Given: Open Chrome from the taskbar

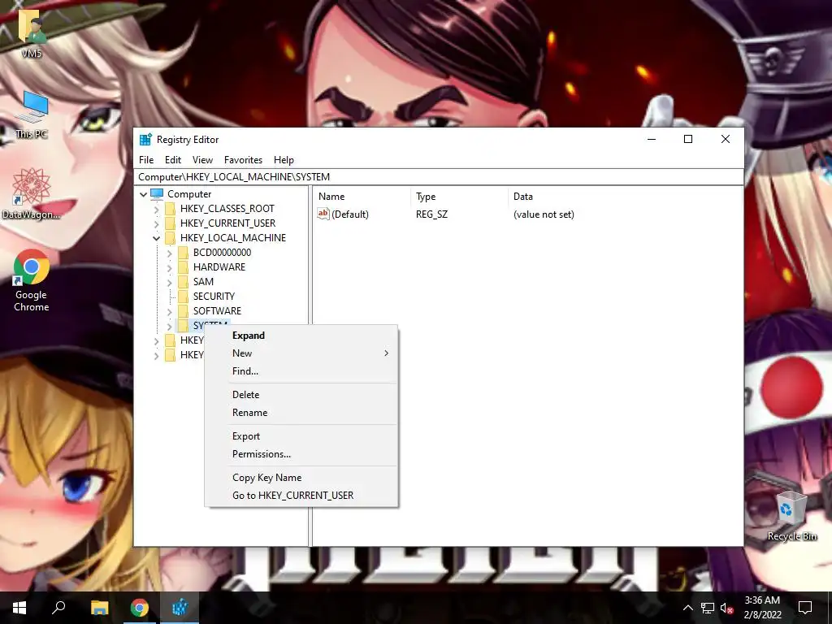Looking at the screenshot, I should click(140, 608).
